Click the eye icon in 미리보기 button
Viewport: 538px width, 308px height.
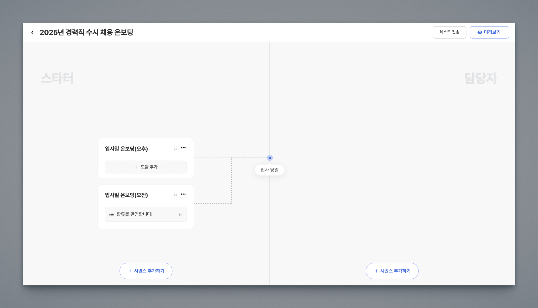480,32
